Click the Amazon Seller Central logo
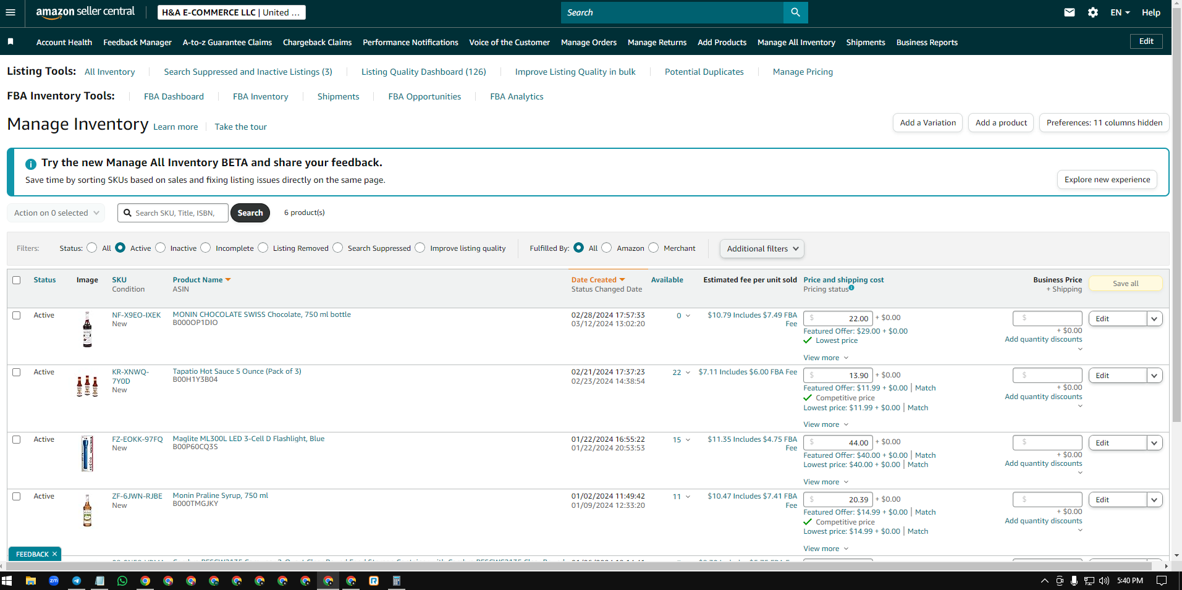This screenshot has height=590, width=1182. pyautogui.click(x=85, y=12)
